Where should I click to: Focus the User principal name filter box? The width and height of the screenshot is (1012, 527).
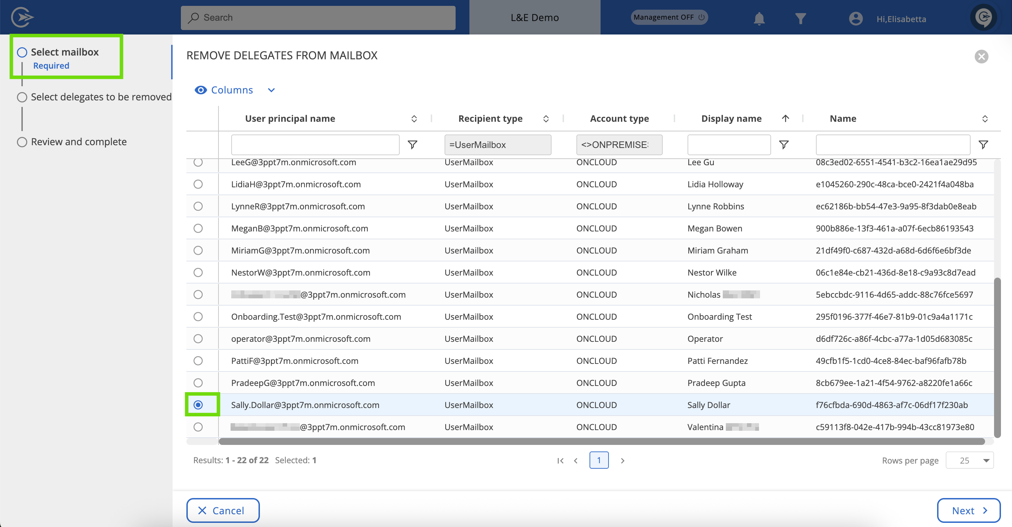click(x=315, y=145)
